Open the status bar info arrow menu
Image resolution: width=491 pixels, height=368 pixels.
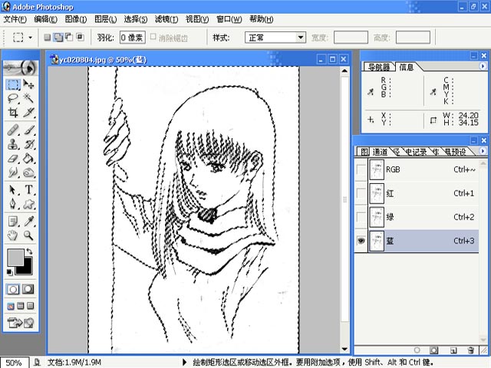(x=184, y=363)
